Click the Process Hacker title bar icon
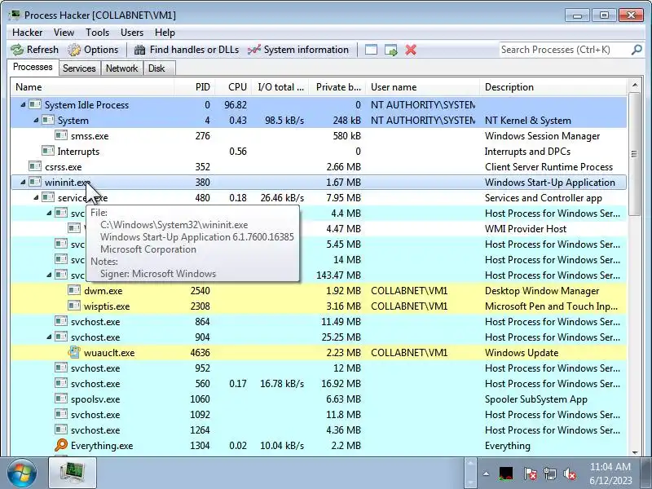 point(15,15)
